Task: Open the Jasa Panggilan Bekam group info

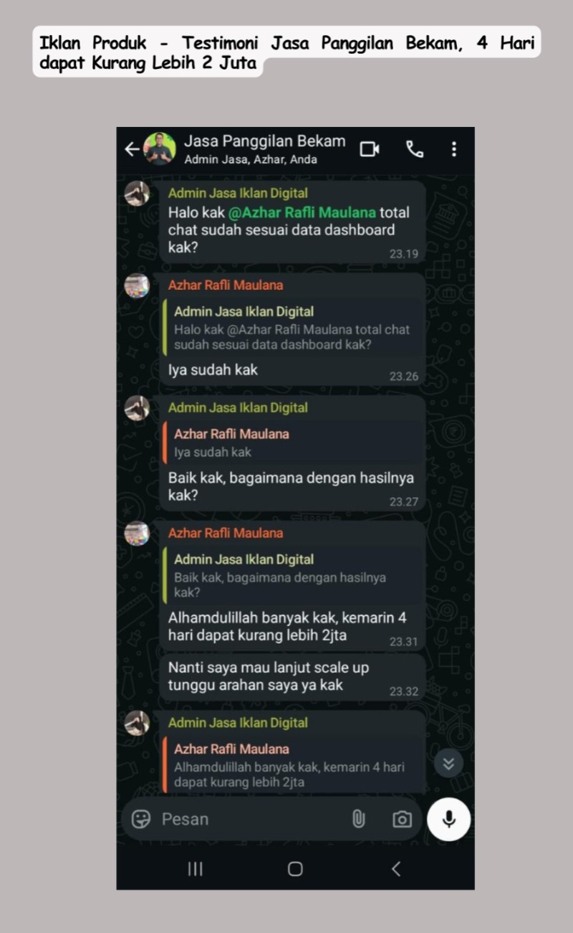Action: tap(264, 149)
